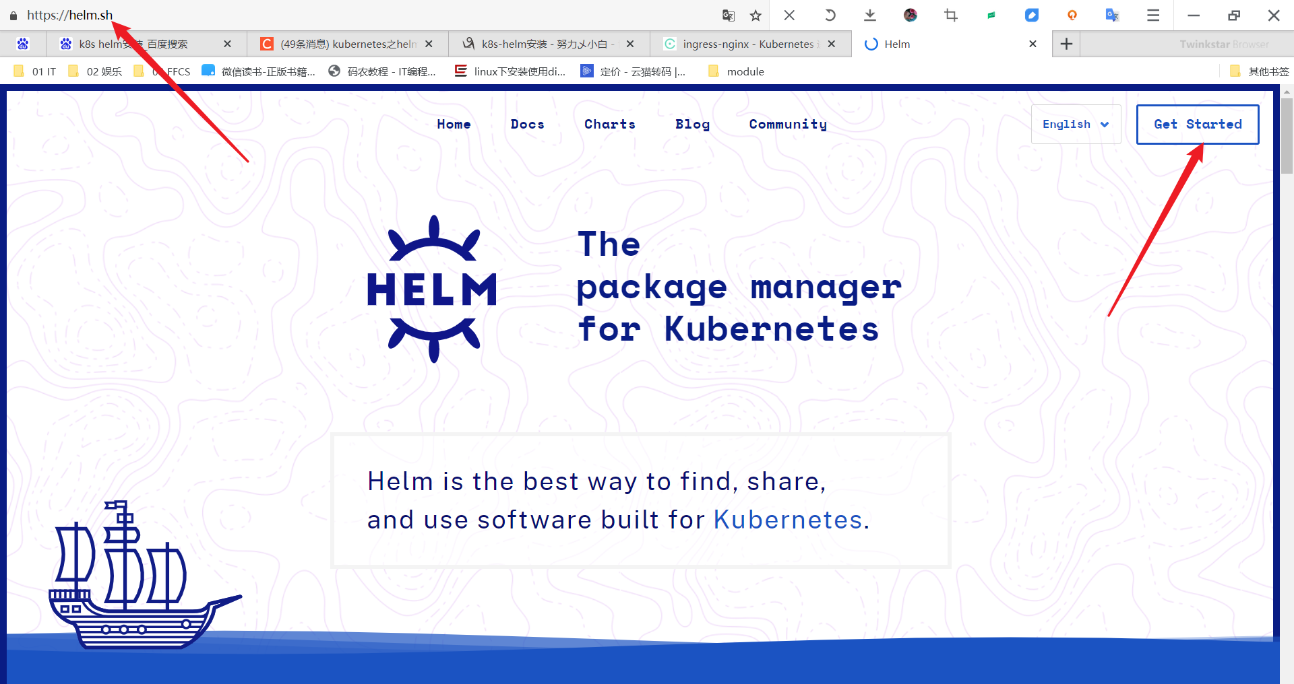Open the module bookmark folder
Screen dimensions: 1294x684
pos(736,71)
